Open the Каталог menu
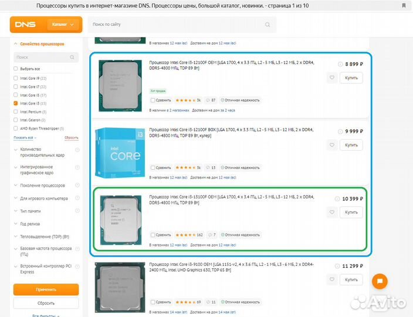 (63, 25)
